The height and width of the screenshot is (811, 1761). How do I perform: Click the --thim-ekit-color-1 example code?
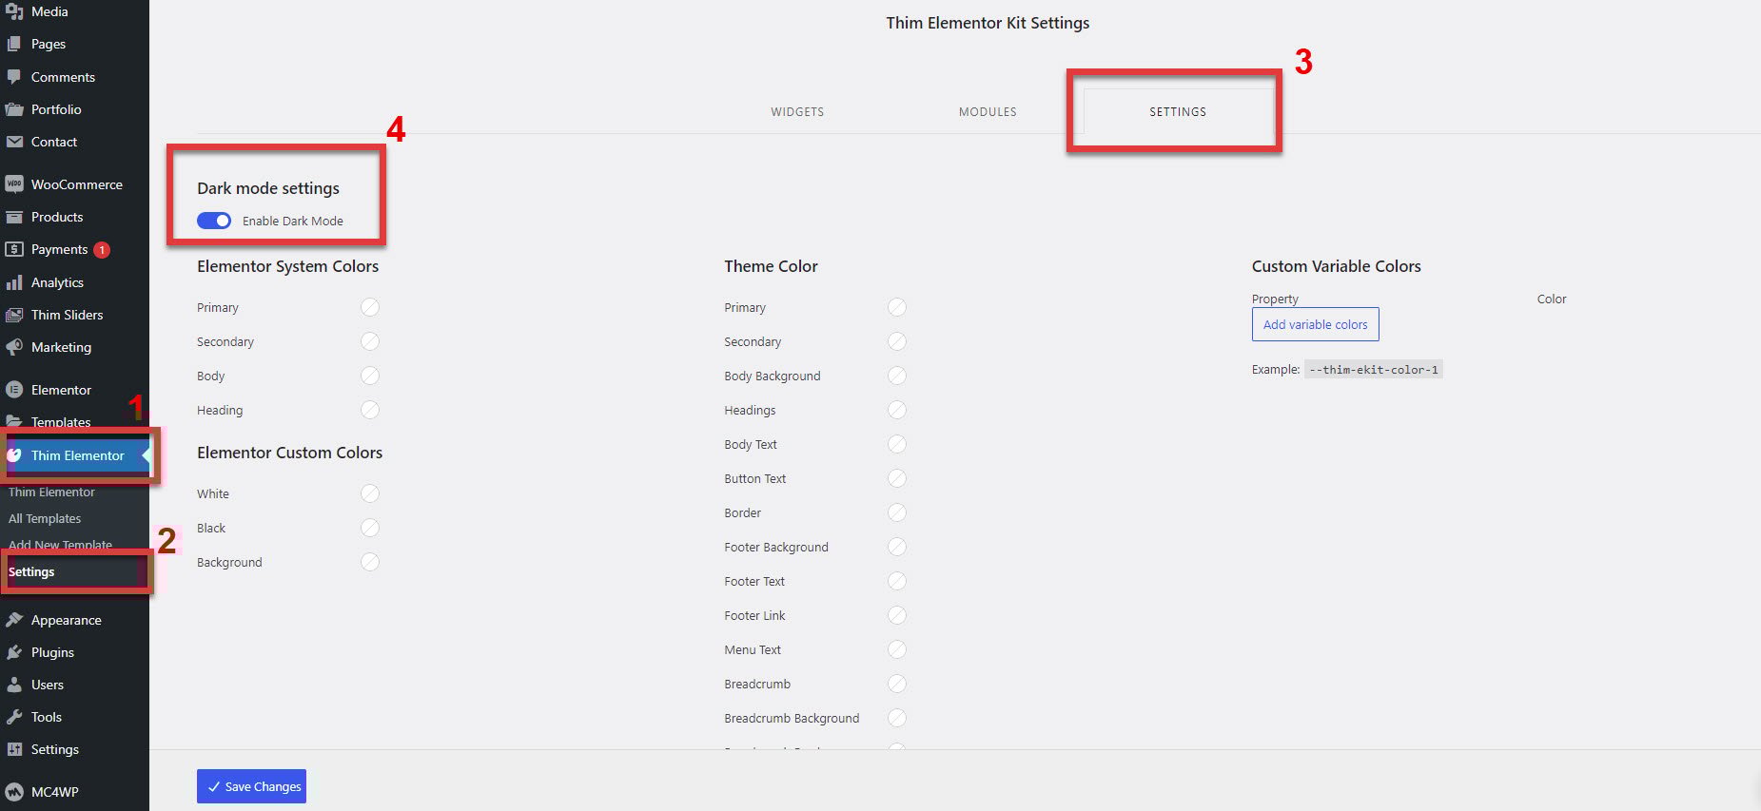(x=1374, y=370)
